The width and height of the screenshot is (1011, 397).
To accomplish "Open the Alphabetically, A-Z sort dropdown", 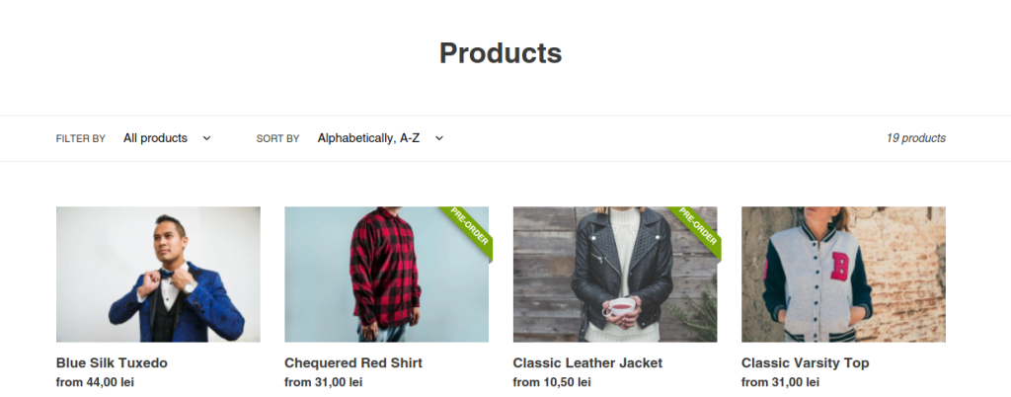I will pos(380,138).
